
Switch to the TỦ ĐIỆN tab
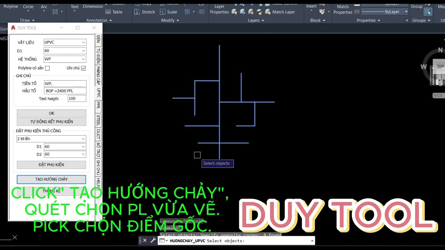coord(98,56)
